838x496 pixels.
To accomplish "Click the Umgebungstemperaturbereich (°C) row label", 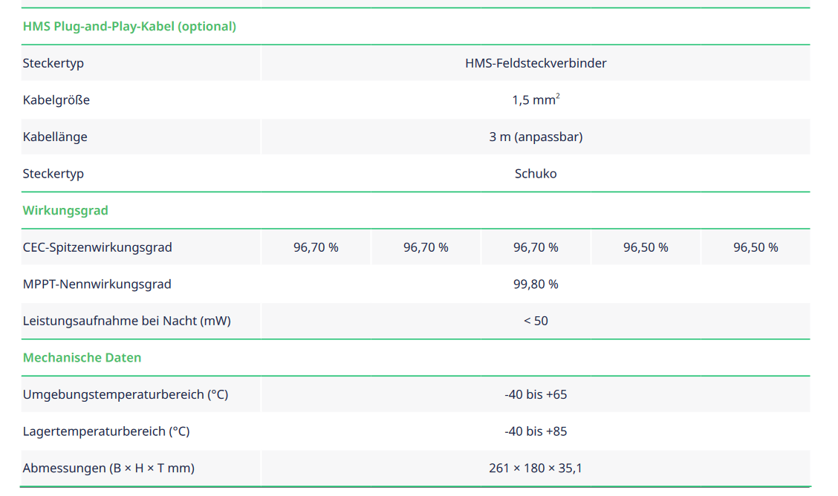I will 126,394.
